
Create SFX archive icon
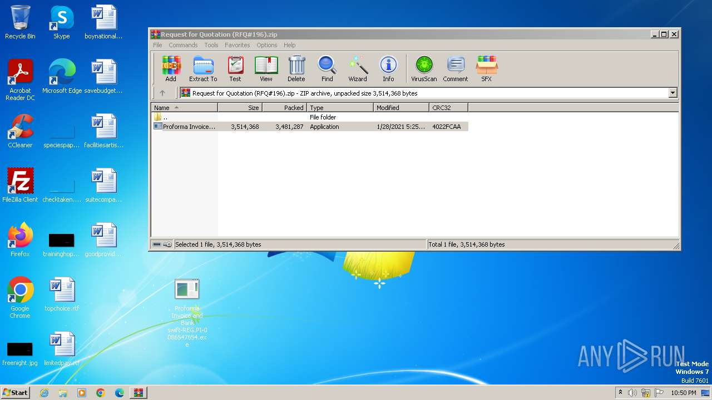tap(486, 69)
